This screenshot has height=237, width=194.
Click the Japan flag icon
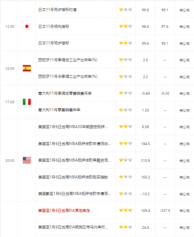point(27,26)
